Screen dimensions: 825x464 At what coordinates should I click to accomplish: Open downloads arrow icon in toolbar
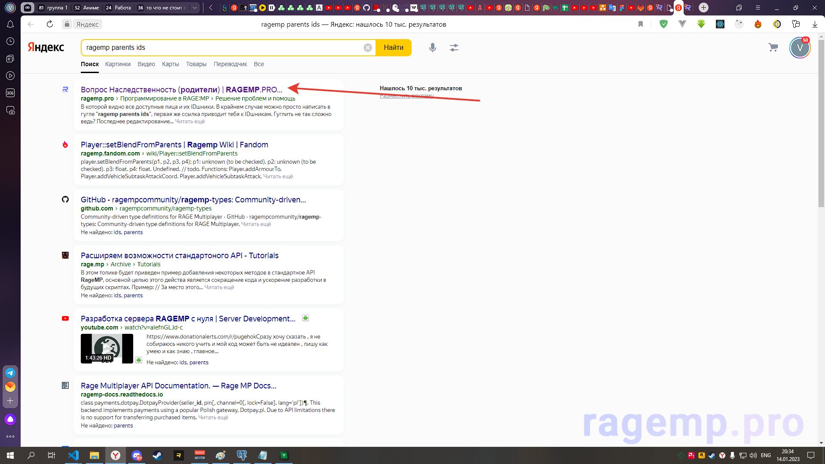click(815, 24)
